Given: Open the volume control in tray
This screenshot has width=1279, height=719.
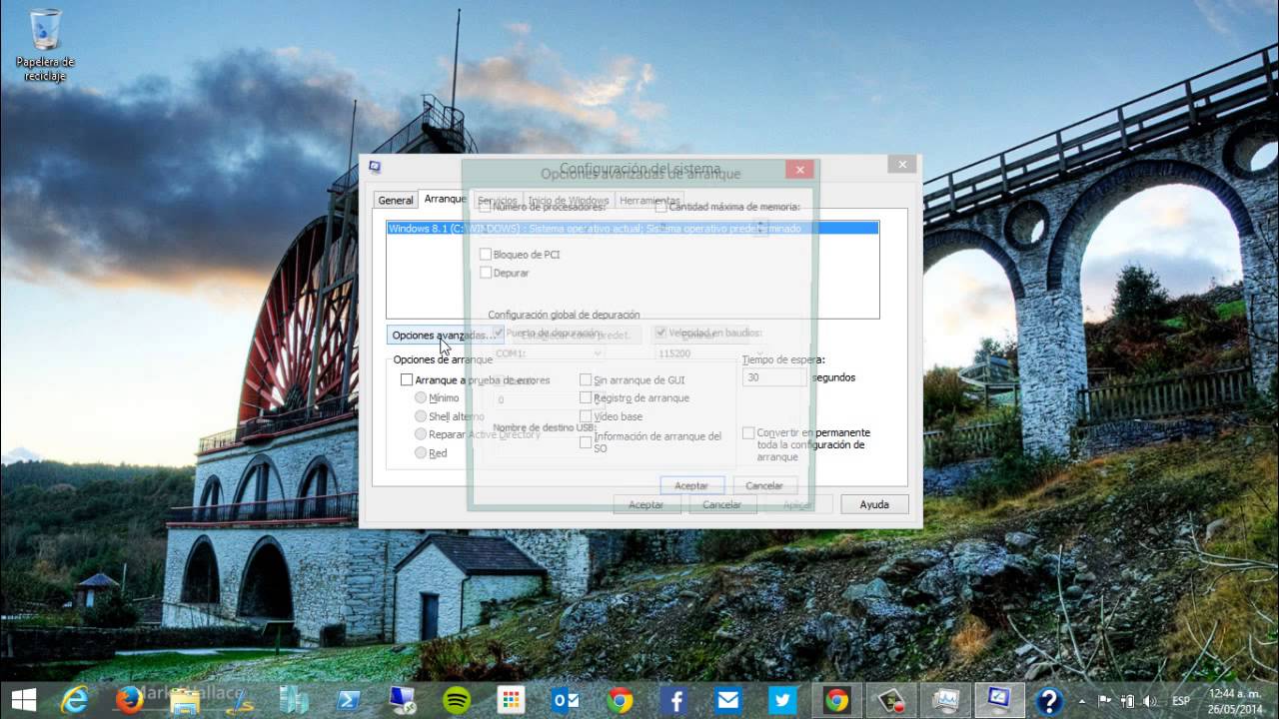Looking at the screenshot, I should point(1149,700).
